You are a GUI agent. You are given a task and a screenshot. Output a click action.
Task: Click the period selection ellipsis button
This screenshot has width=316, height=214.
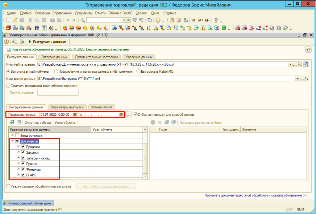click(128, 115)
